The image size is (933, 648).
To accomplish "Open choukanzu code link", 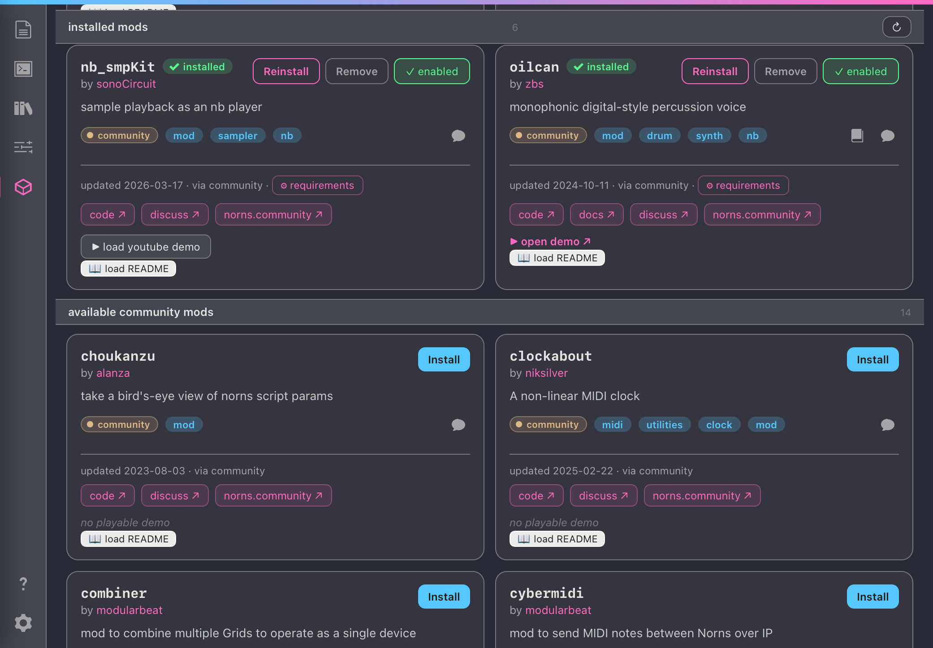I will [x=108, y=496].
